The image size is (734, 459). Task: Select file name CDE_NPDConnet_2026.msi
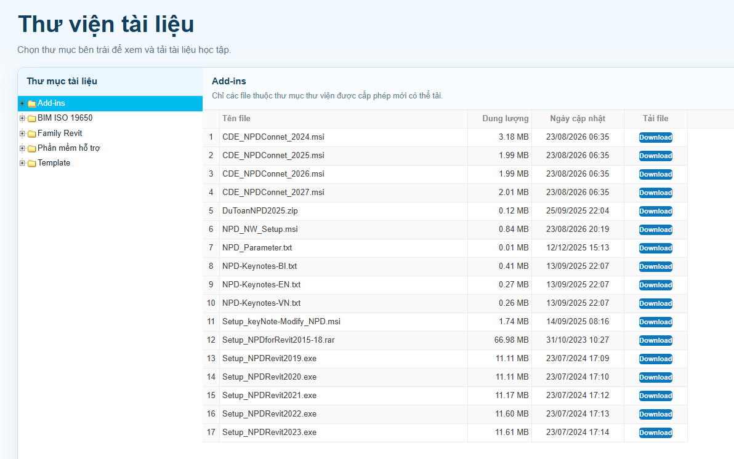coord(273,174)
